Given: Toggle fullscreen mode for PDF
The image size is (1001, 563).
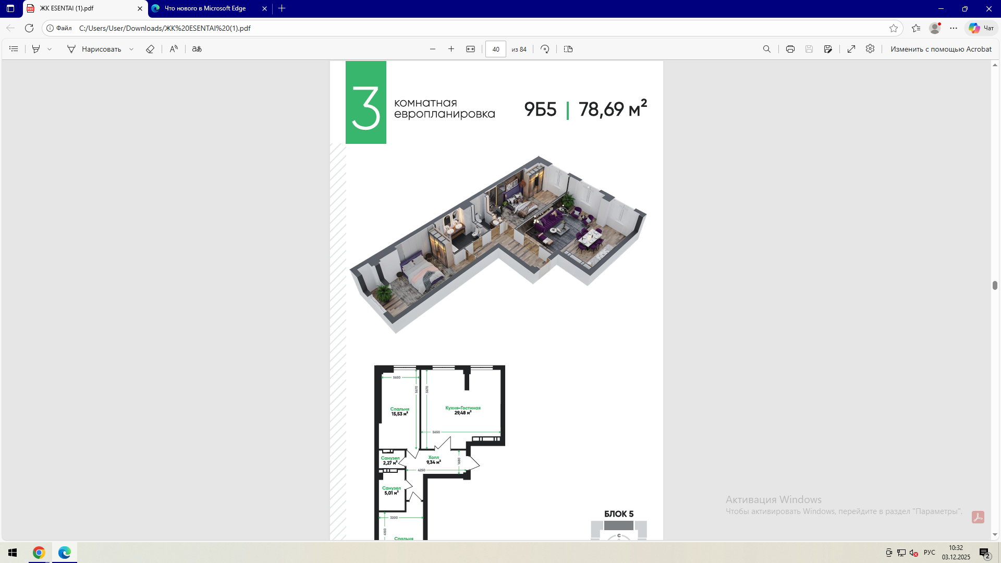Looking at the screenshot, I should 851,49.
